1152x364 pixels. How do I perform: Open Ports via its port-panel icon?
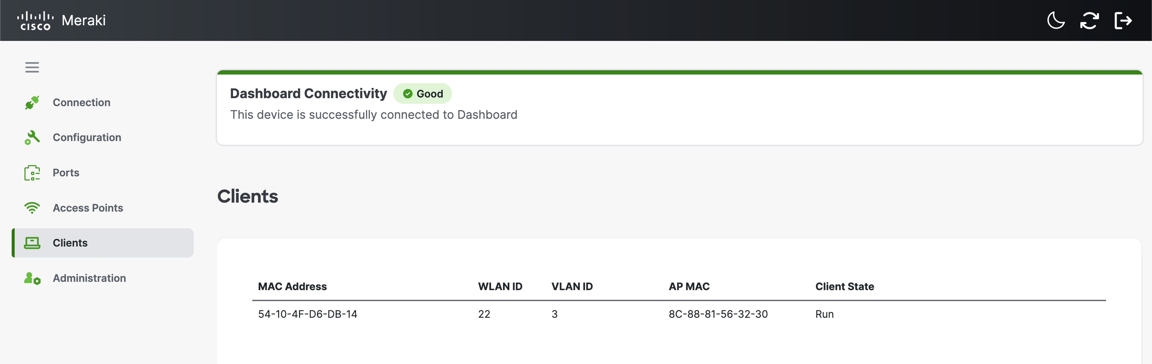click(32, 172)
